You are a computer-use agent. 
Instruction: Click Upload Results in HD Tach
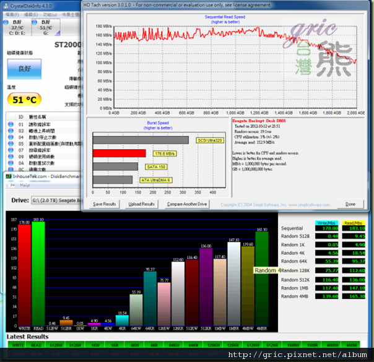[141, 204]
